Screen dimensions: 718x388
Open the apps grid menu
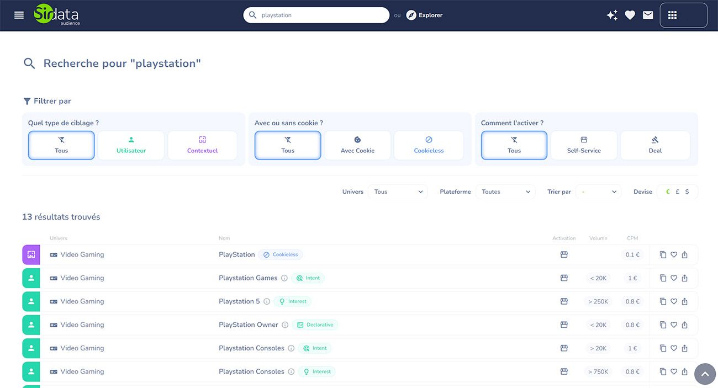coord(672,15)
